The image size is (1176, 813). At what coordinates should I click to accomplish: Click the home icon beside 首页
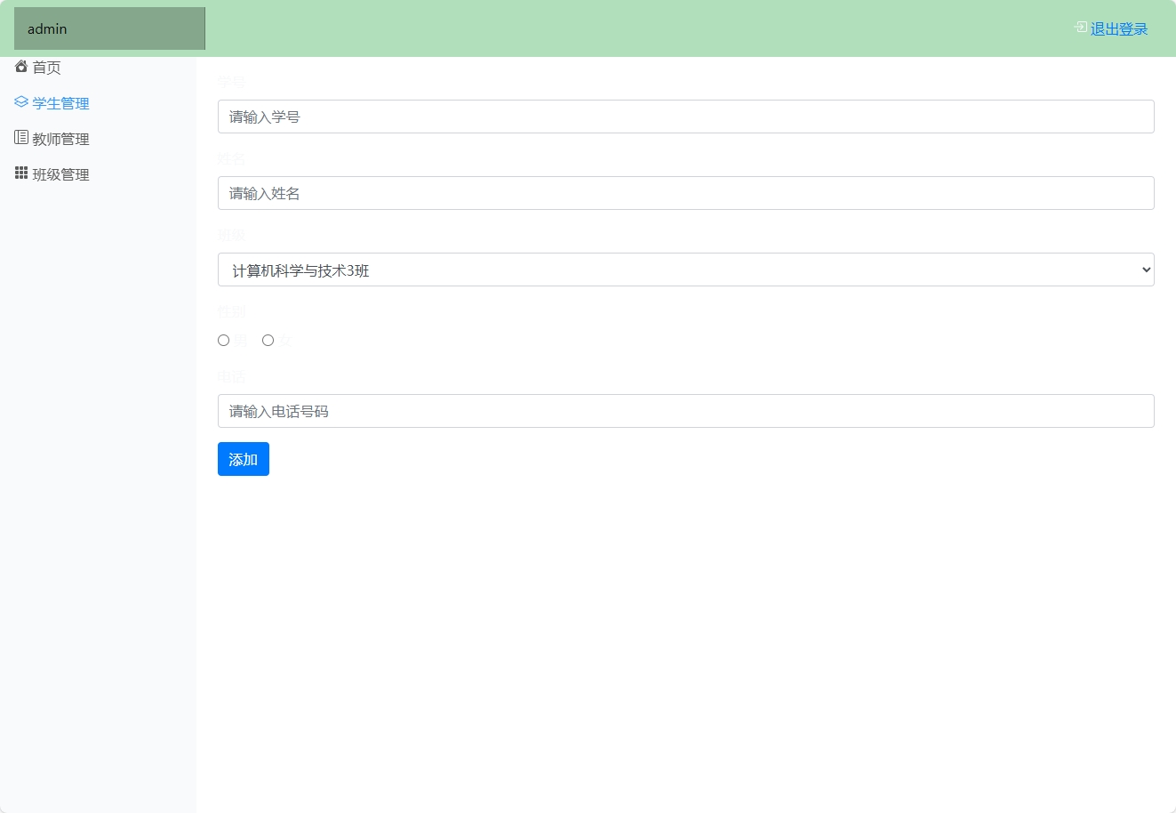point(20,66)
